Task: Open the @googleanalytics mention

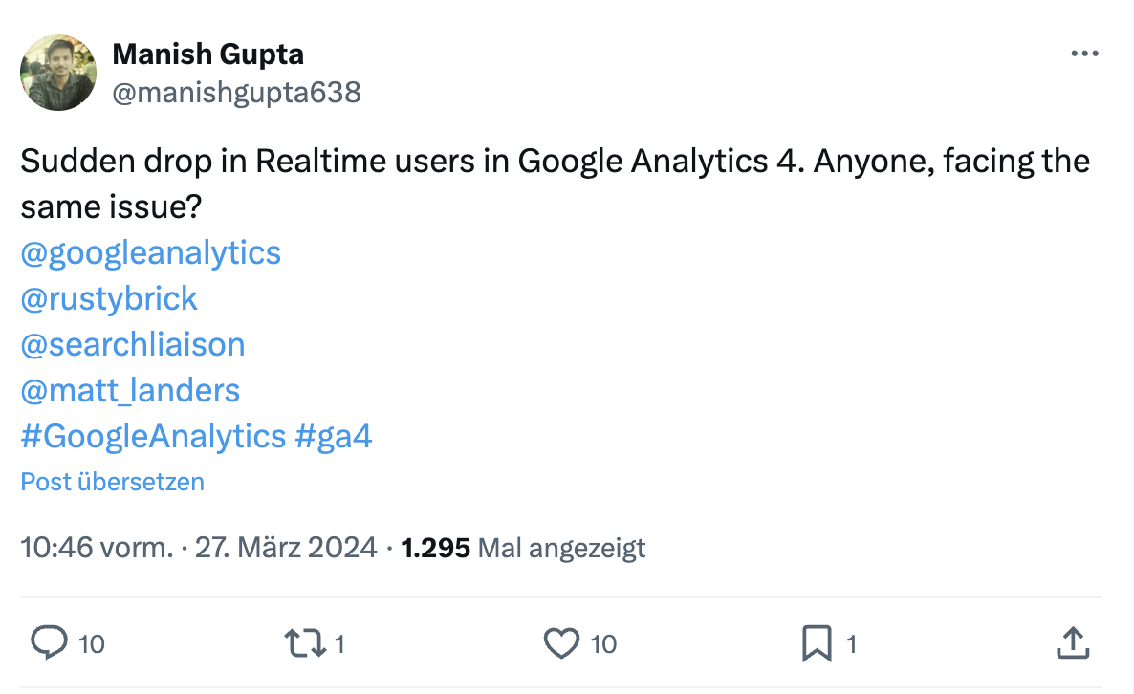Action: point(149,252)
